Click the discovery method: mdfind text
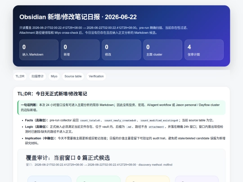The image size is (243, 182). click(155, 164)
